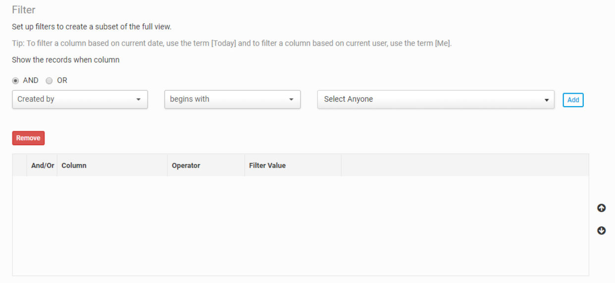Select the OR radio button
The height and width of the screenshot is (283, 615).
coord(49,80)
